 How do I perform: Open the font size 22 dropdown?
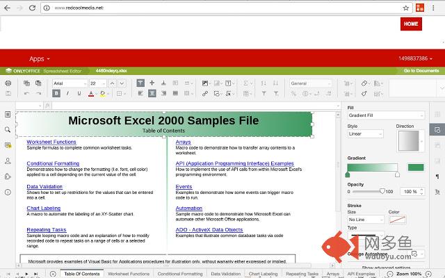(x=97, y=83)
